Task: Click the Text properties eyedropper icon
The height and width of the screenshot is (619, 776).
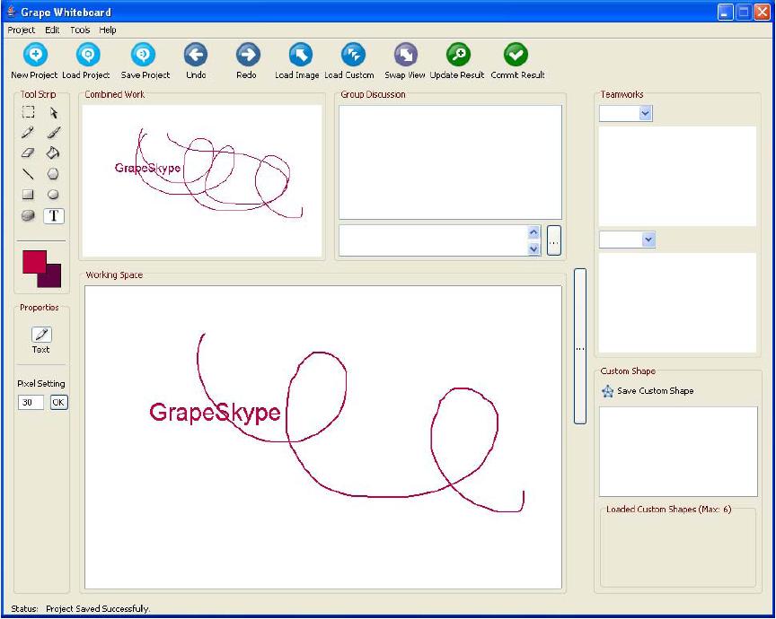Action: coord(41,335)
